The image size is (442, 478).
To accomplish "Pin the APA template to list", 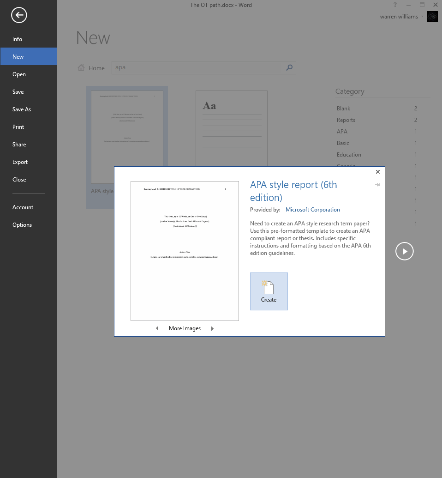I will (x=377, y=185).
